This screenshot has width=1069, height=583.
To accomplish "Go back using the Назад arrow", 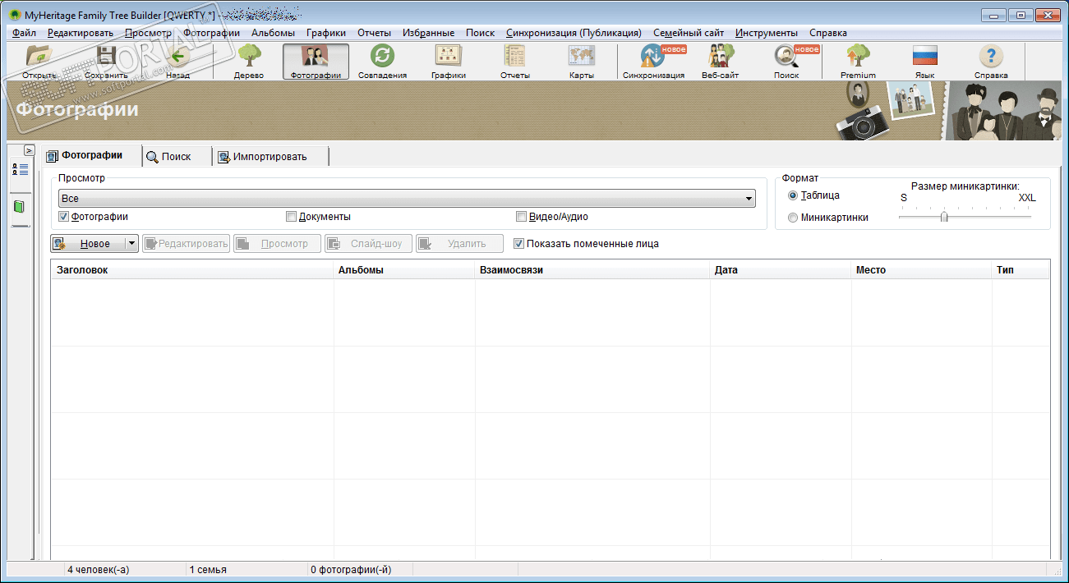I will pos(177,62).
